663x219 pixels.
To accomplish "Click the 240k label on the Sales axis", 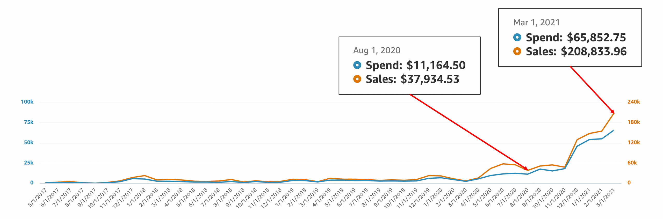I will point(633,102).
